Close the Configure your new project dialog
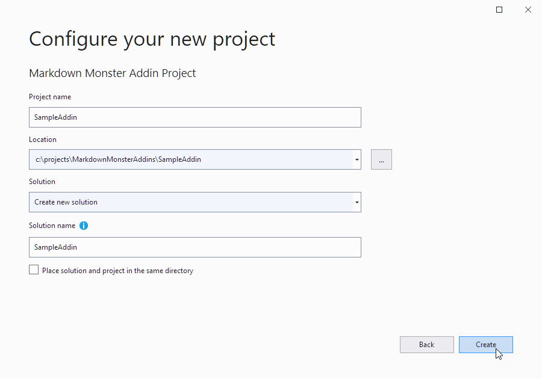 pyautogui.click(x=528, y=10)
